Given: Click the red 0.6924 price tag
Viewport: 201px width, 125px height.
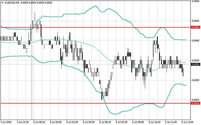Looking at the screenshot, I should click(x=196, y=103).
